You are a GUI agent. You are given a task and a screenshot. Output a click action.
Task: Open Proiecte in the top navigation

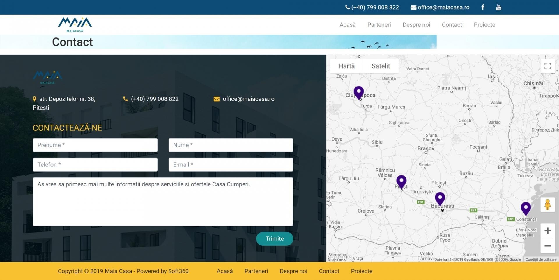[x=484, y=25]
